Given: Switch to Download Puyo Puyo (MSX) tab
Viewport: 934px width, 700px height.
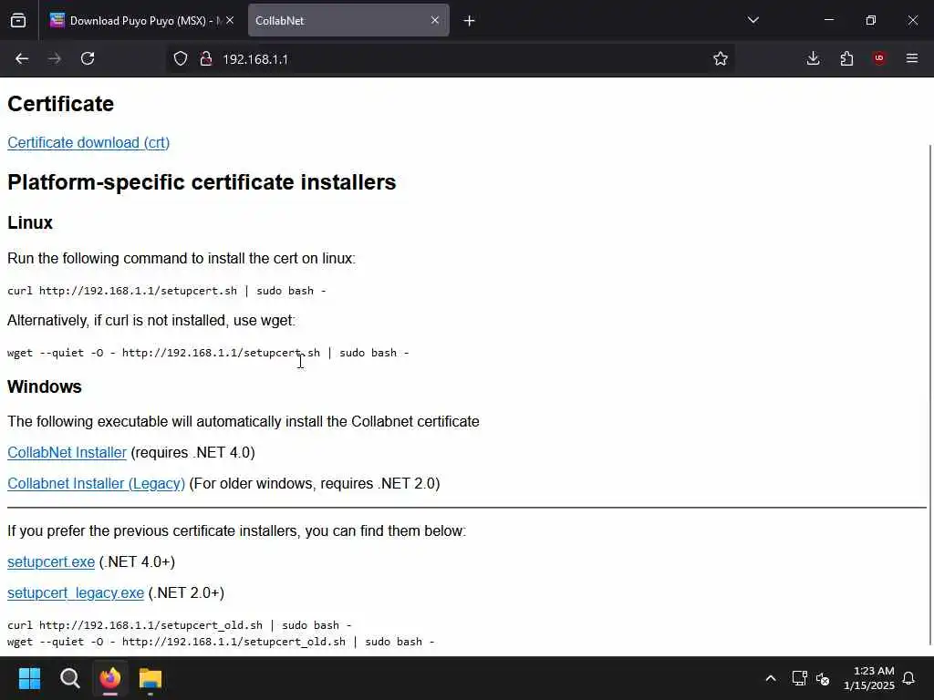Looking at the screenshot, I should click(x=140, y=20).
